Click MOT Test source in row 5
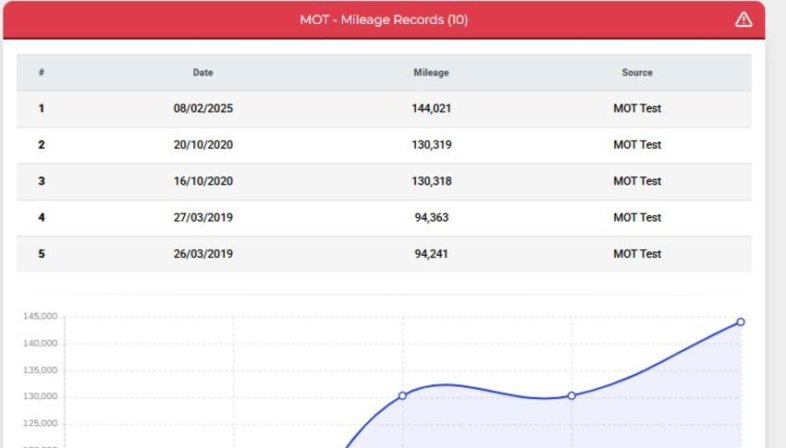Viewport: 786px width, 448px height. coord(637,254)
